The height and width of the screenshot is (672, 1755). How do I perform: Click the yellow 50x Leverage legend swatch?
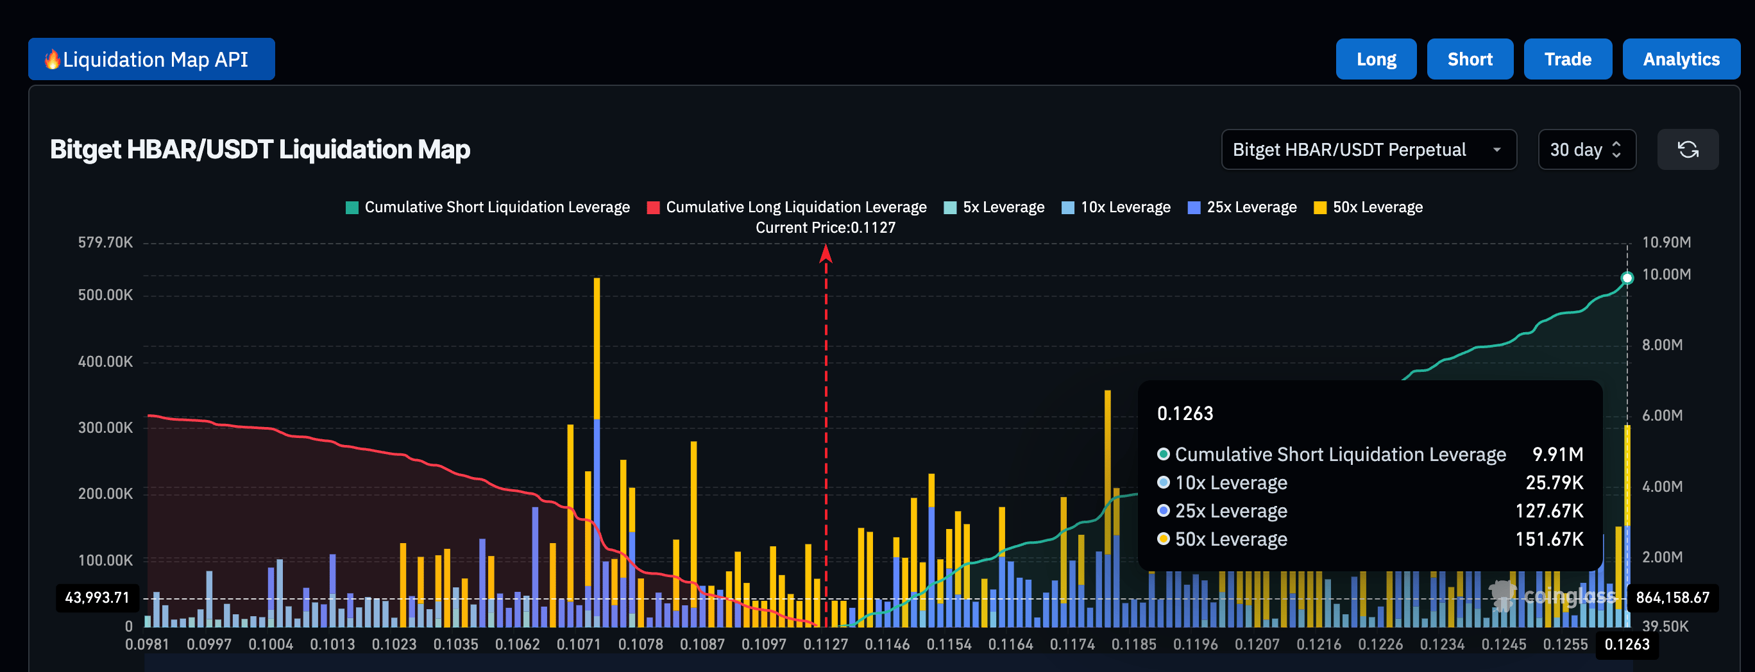pyautogui.click(x=1319, y=208)
